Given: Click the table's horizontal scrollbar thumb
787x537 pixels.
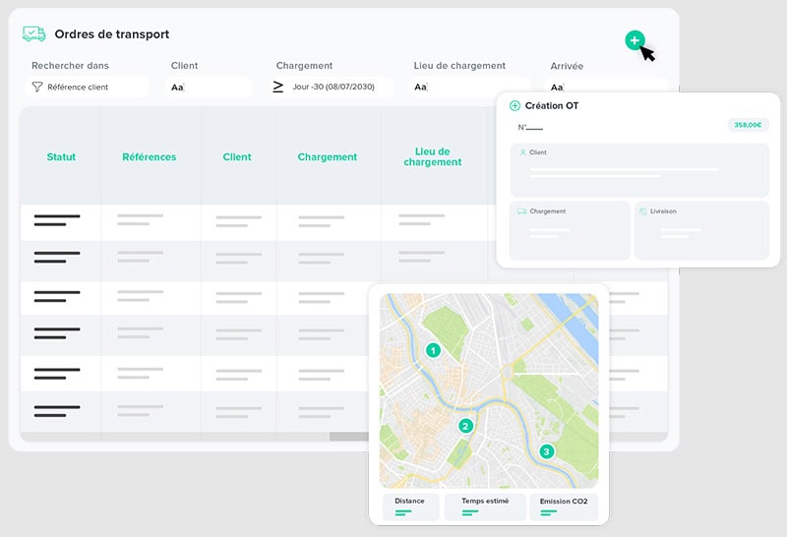Looking at the screenshot, I should (x=348, y=437).
